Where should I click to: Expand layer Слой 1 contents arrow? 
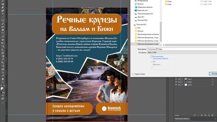pyautogui.click(x=182, y=85)
